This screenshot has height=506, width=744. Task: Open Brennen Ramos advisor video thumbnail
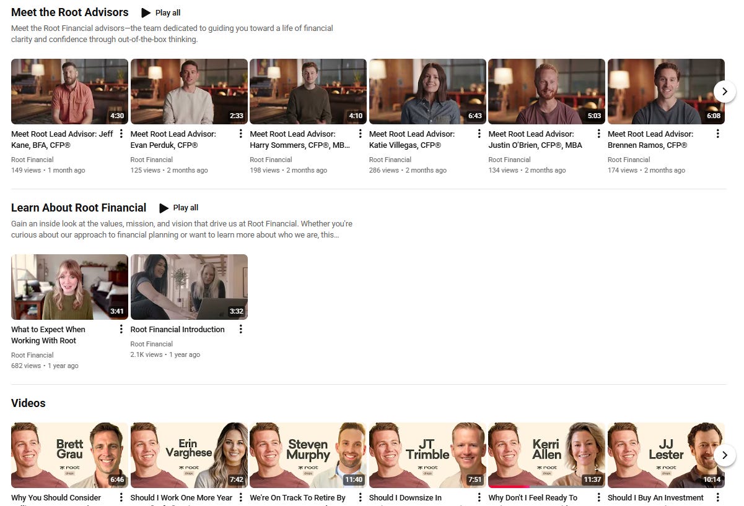pos(666,92)
